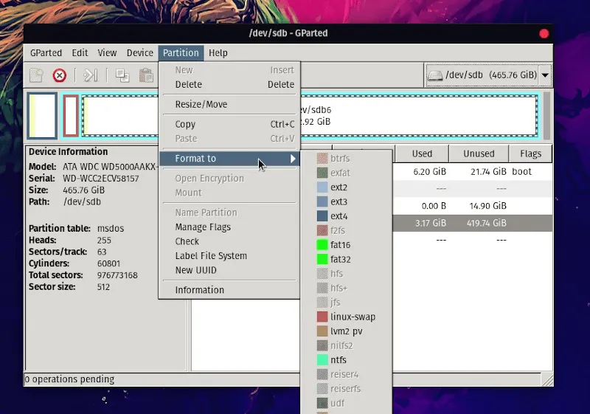Click the Copy partition toolbar icon

tap(122, 75)
